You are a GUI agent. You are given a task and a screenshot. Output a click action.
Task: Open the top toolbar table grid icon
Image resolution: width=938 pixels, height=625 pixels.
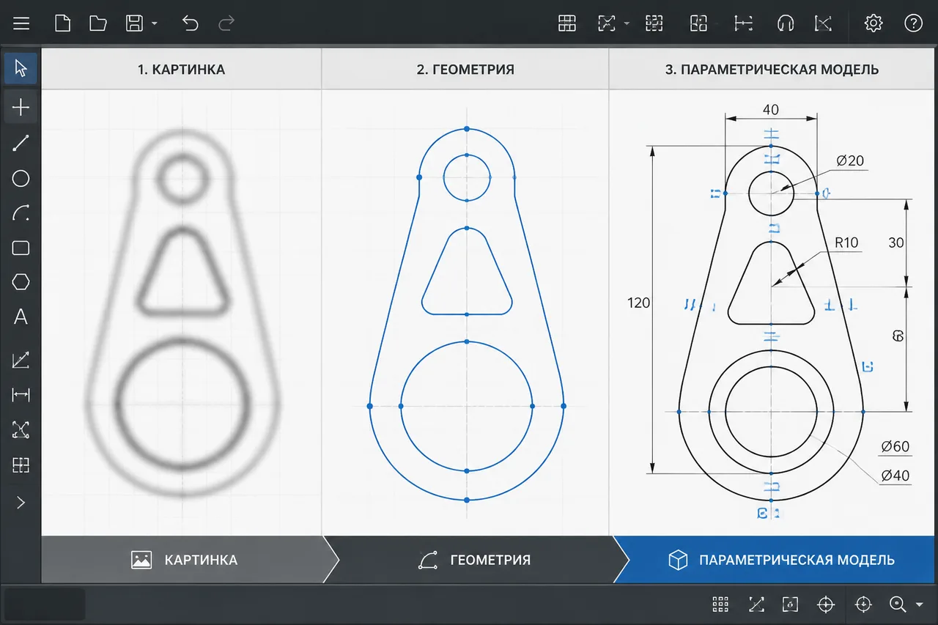567,23
